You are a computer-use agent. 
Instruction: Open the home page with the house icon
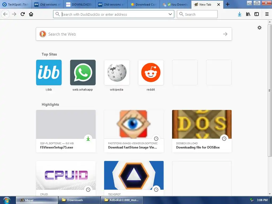tap(31, 14)
